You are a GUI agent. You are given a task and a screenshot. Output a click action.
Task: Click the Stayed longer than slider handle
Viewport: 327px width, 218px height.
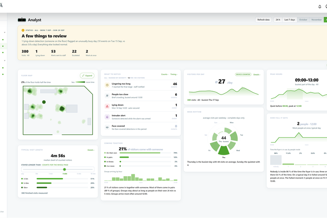click(x=64, y=169)
